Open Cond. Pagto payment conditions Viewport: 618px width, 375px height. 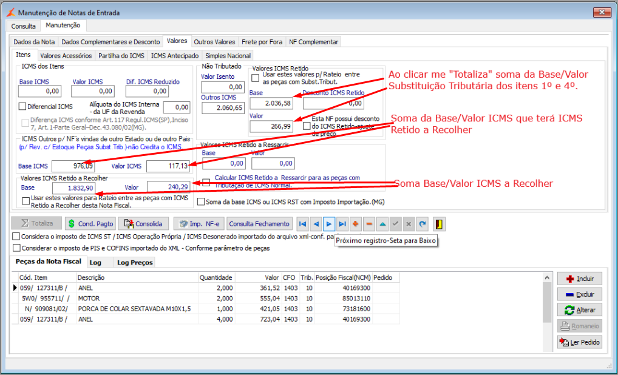pos(90,223)
